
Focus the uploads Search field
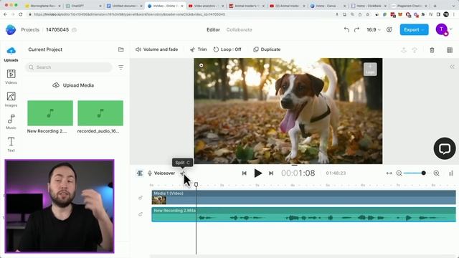tap(69, 67)
